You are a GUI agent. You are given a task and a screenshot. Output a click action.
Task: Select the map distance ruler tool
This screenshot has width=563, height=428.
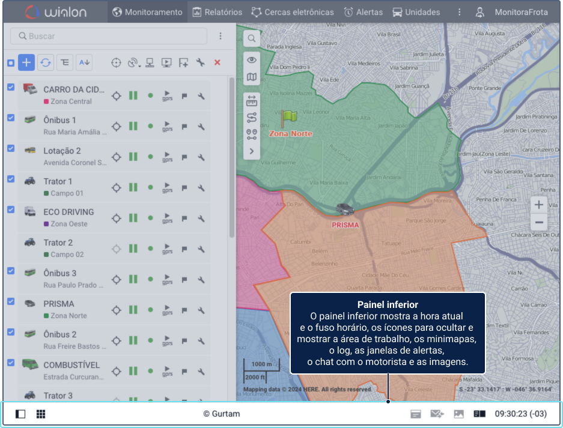(252, 101)
